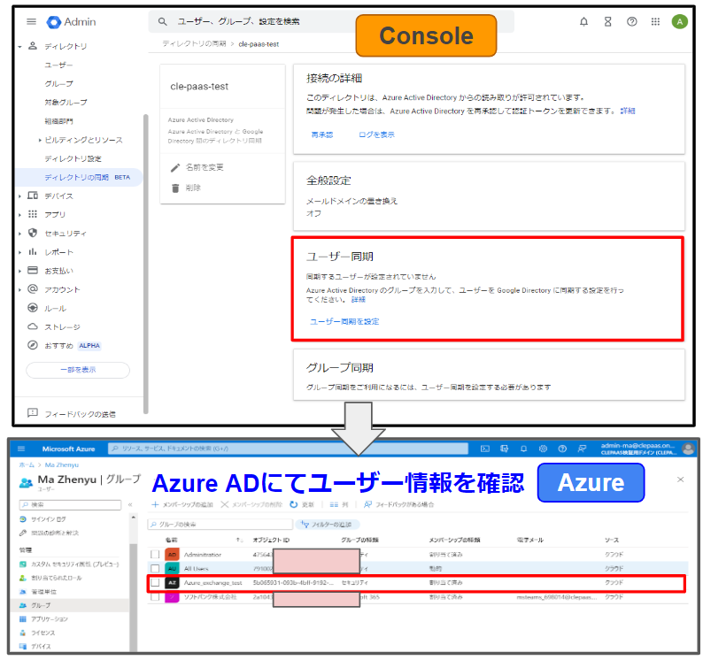Open ライセンス in Azure side menu
Screen dimensions: 703x660
coord(43,633)
